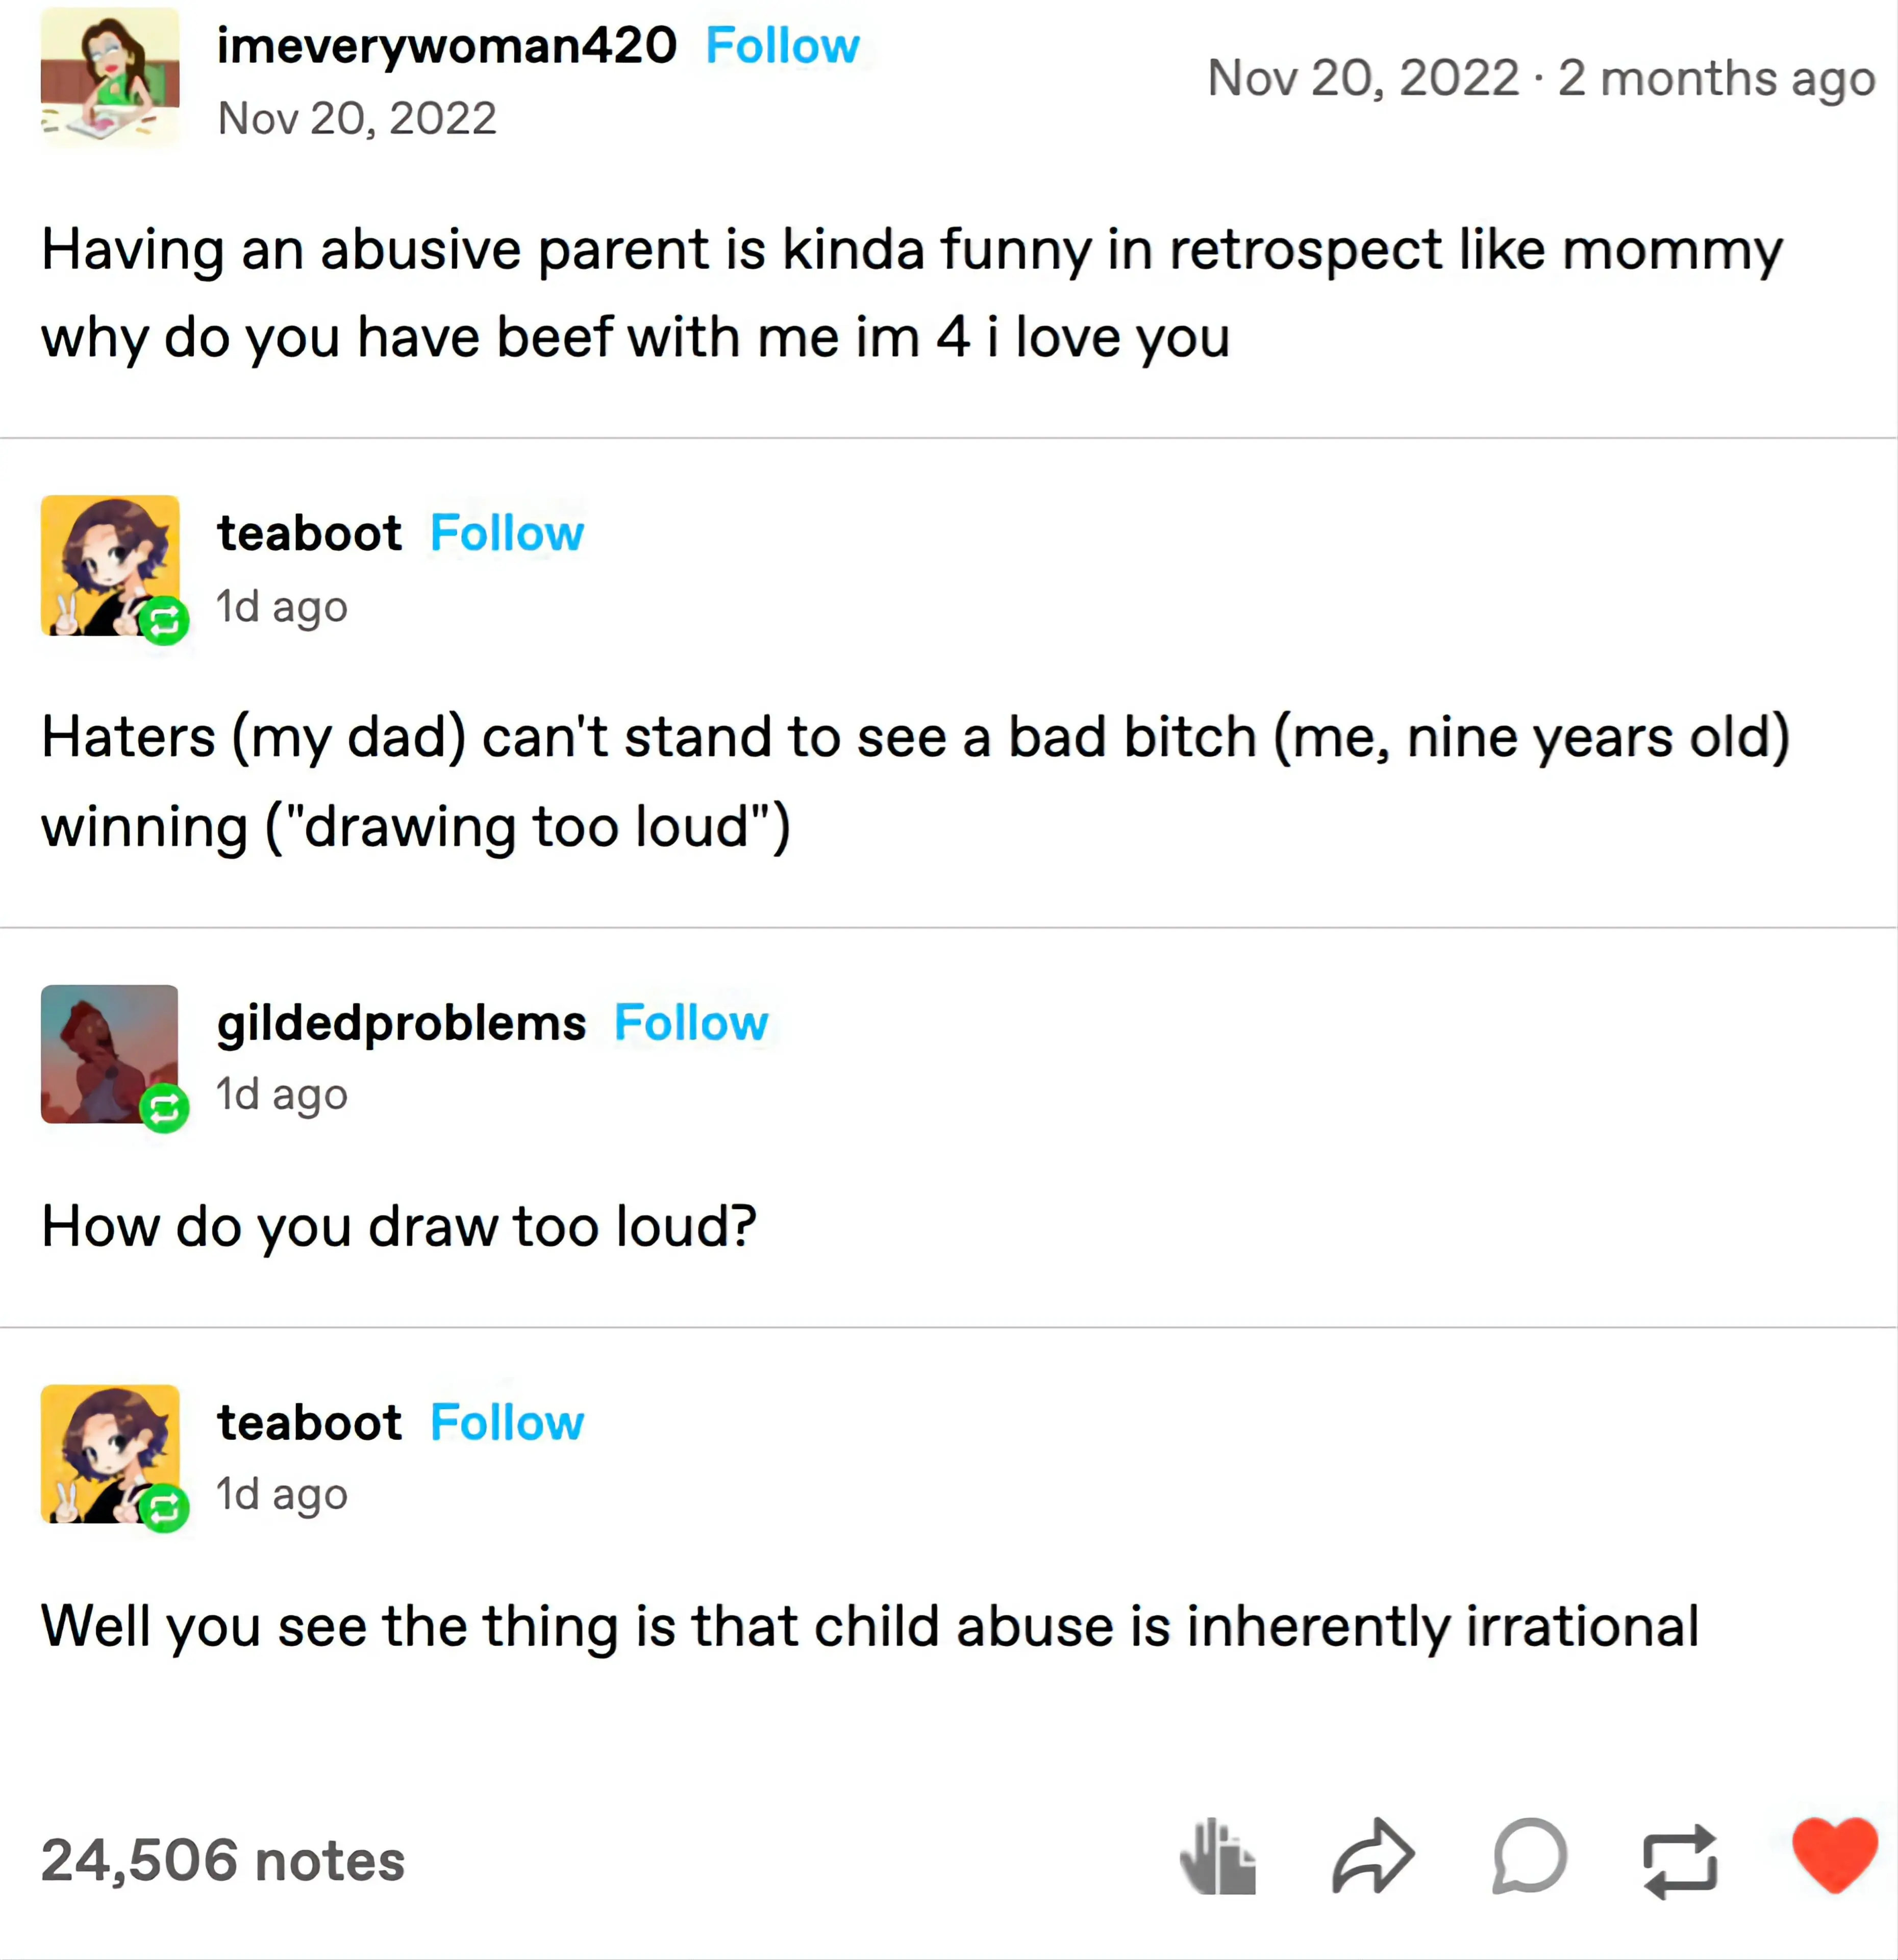This screenshot has height=1960, width=1898.
Task: Toggle the red heart like icon
Action: point(1835,1855)
